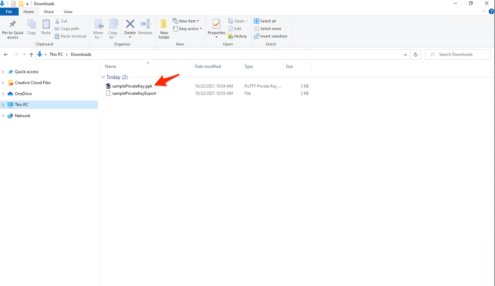Viewport: 495px width, 286px height.
Task: Open the New item dropdown menu
Action: click(x=186, y=20)
